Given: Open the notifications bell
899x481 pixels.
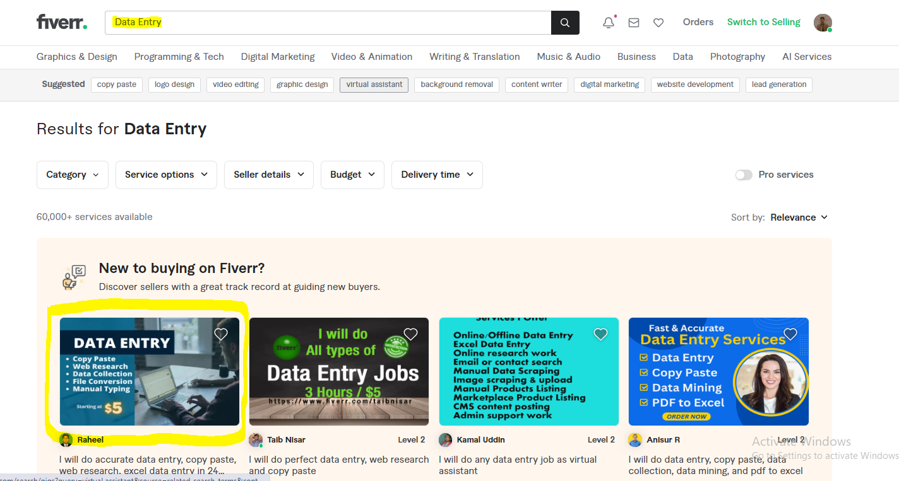Looking at the screenshot, I should (x=609, y=22).
